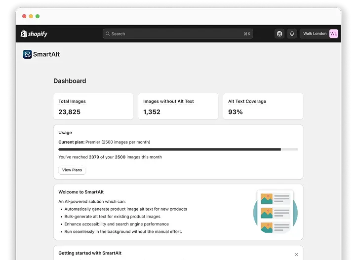Click the View Plans button

pyautogui.click(x=72, y=170)
